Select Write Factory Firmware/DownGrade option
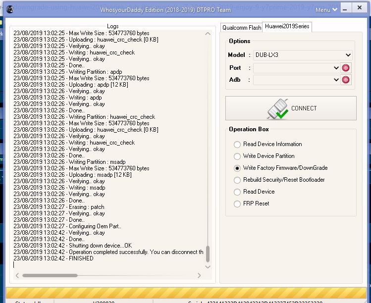Image resolution: width=371 pixels, height=303 pixels. 281,168
